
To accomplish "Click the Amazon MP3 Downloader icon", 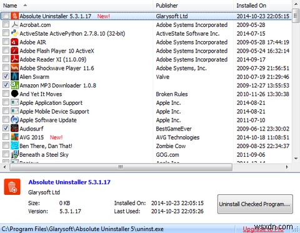I will (x=14, y=85).
